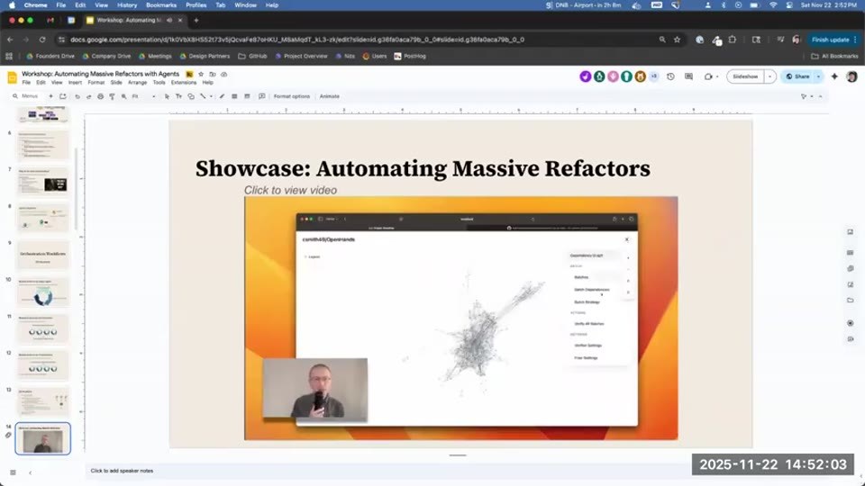Open the Arrange menu

pyautogui.click(x=137, y=83)
